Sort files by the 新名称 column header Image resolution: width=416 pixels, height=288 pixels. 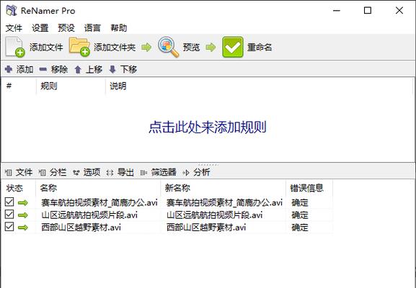coord(223,188)
